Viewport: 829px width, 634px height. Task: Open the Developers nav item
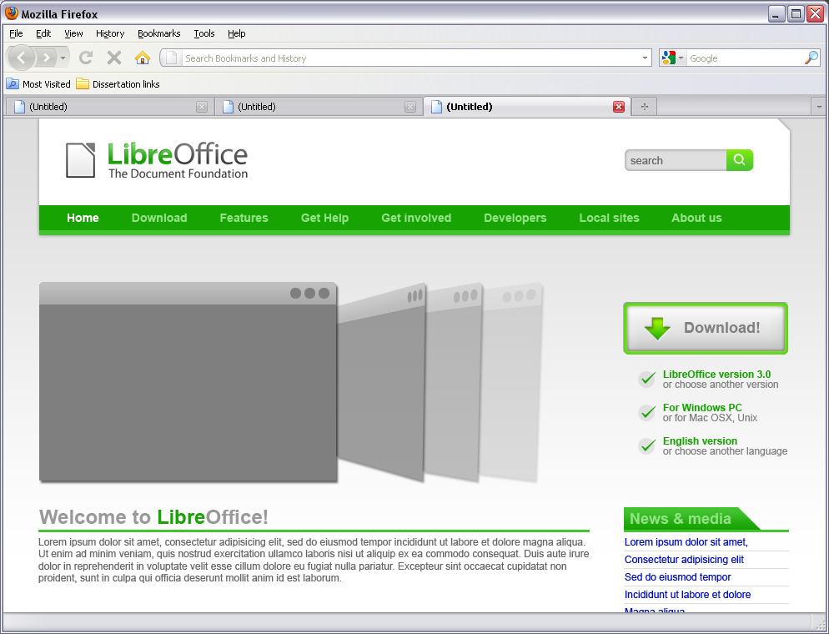(515, 218)
